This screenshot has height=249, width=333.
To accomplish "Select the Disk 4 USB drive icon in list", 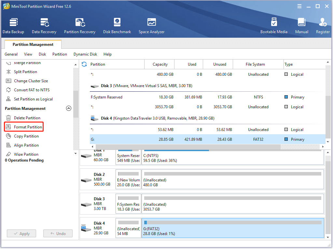I will pos(94,118).
